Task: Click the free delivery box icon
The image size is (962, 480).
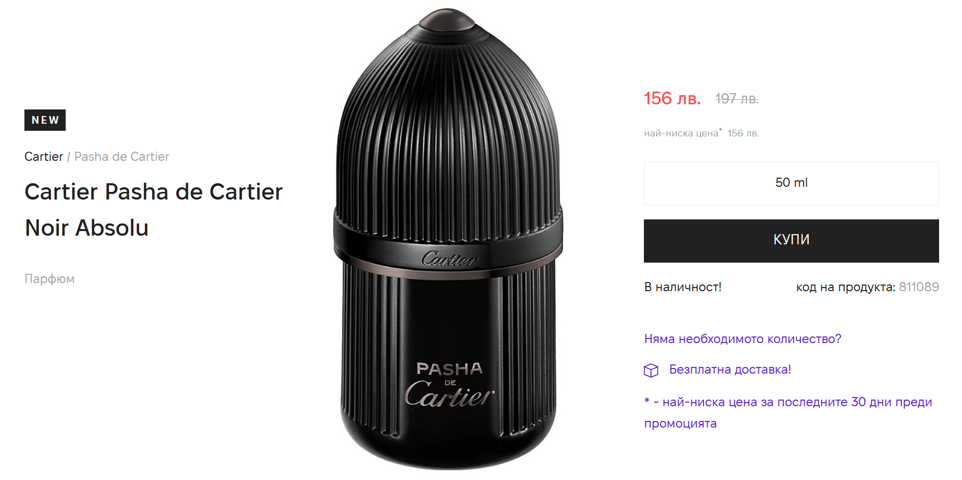Action: (651, 370)
